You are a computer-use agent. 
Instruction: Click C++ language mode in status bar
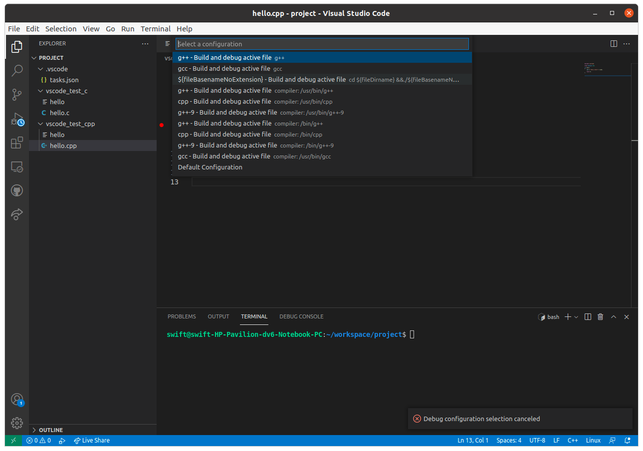(x=573, y=441)
